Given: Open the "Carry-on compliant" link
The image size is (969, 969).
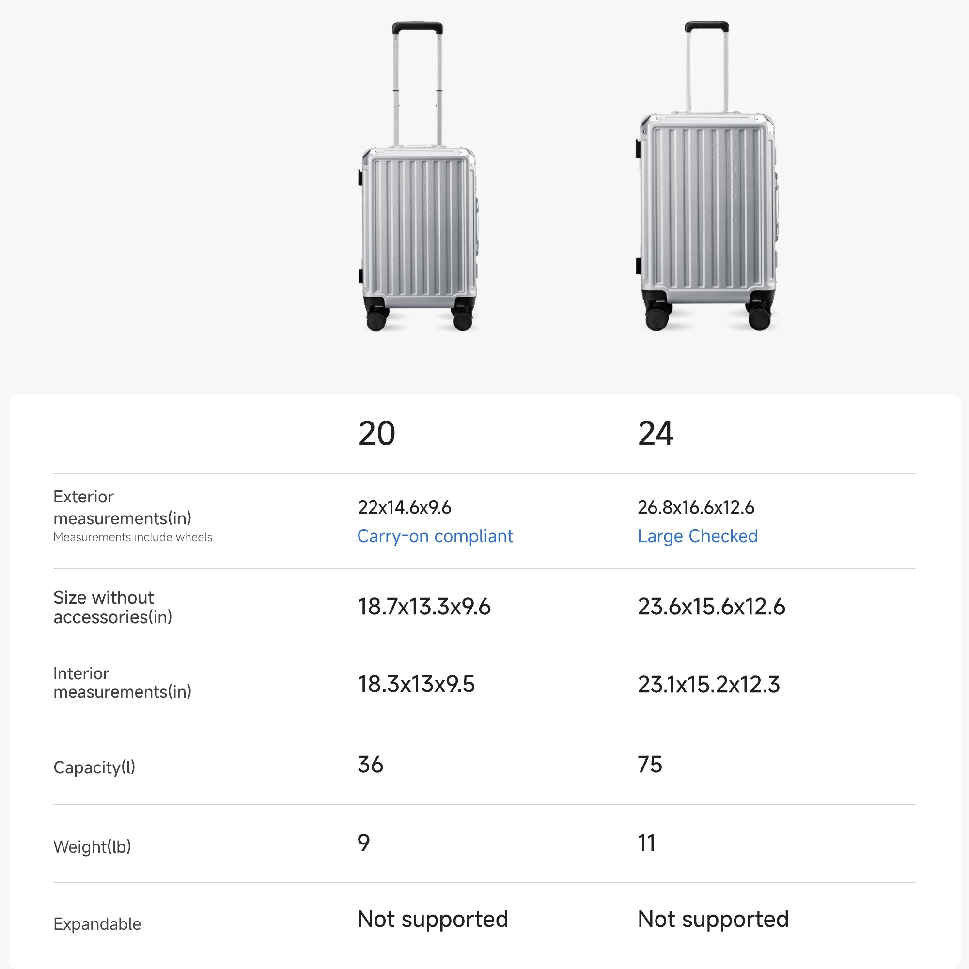Looking at the screenshot, I should tap(435, 536).
